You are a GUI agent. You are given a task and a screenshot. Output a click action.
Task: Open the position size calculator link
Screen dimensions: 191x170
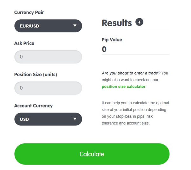click(x=123, y=87)
